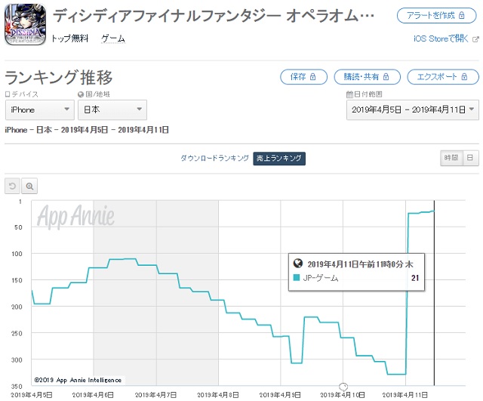Click the rank value 21 in tooltip
This screenshot has width=483, height=401.
coord(415,278)
